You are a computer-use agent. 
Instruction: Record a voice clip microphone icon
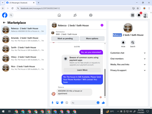[x=53, y=103]
